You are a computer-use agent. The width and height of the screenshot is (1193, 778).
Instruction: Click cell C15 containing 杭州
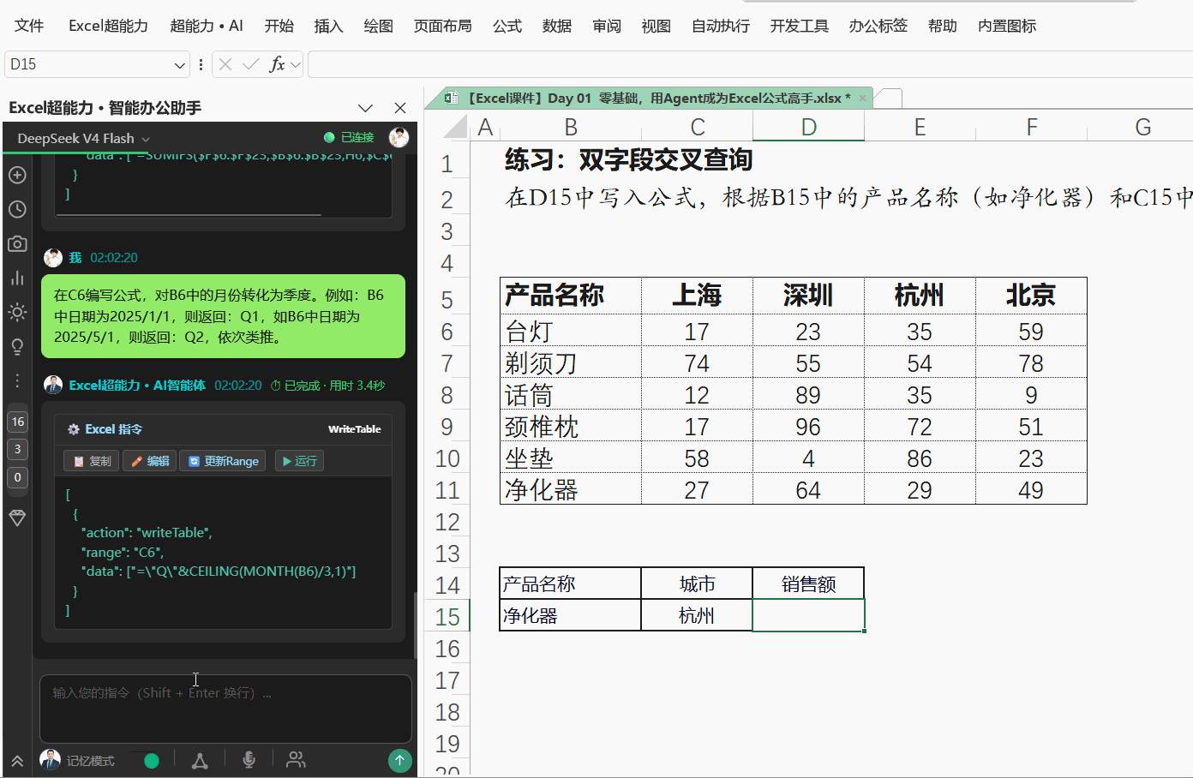point(697,616)
